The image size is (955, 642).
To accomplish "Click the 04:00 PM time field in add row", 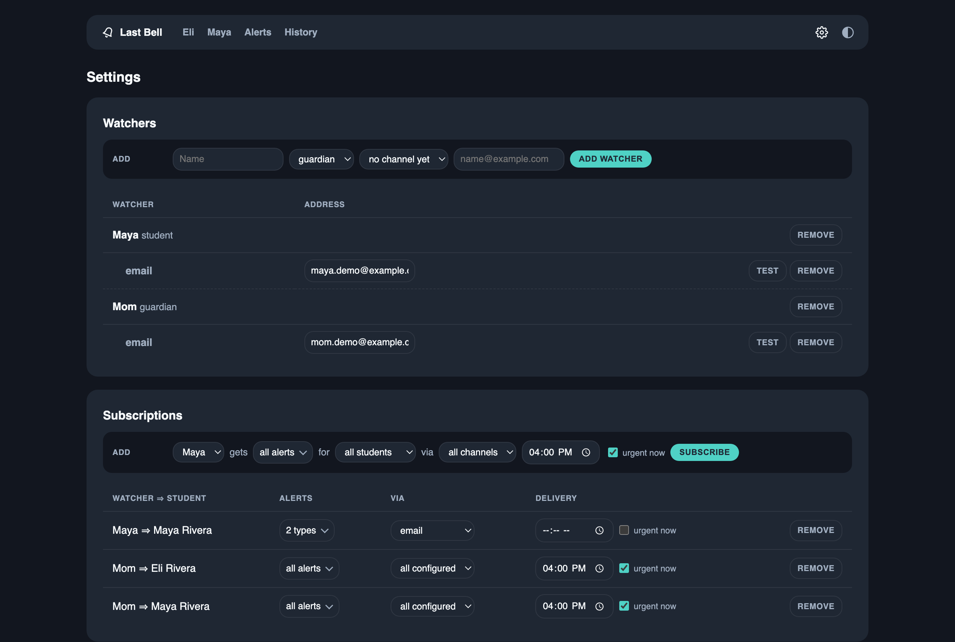I will [561, 452].
